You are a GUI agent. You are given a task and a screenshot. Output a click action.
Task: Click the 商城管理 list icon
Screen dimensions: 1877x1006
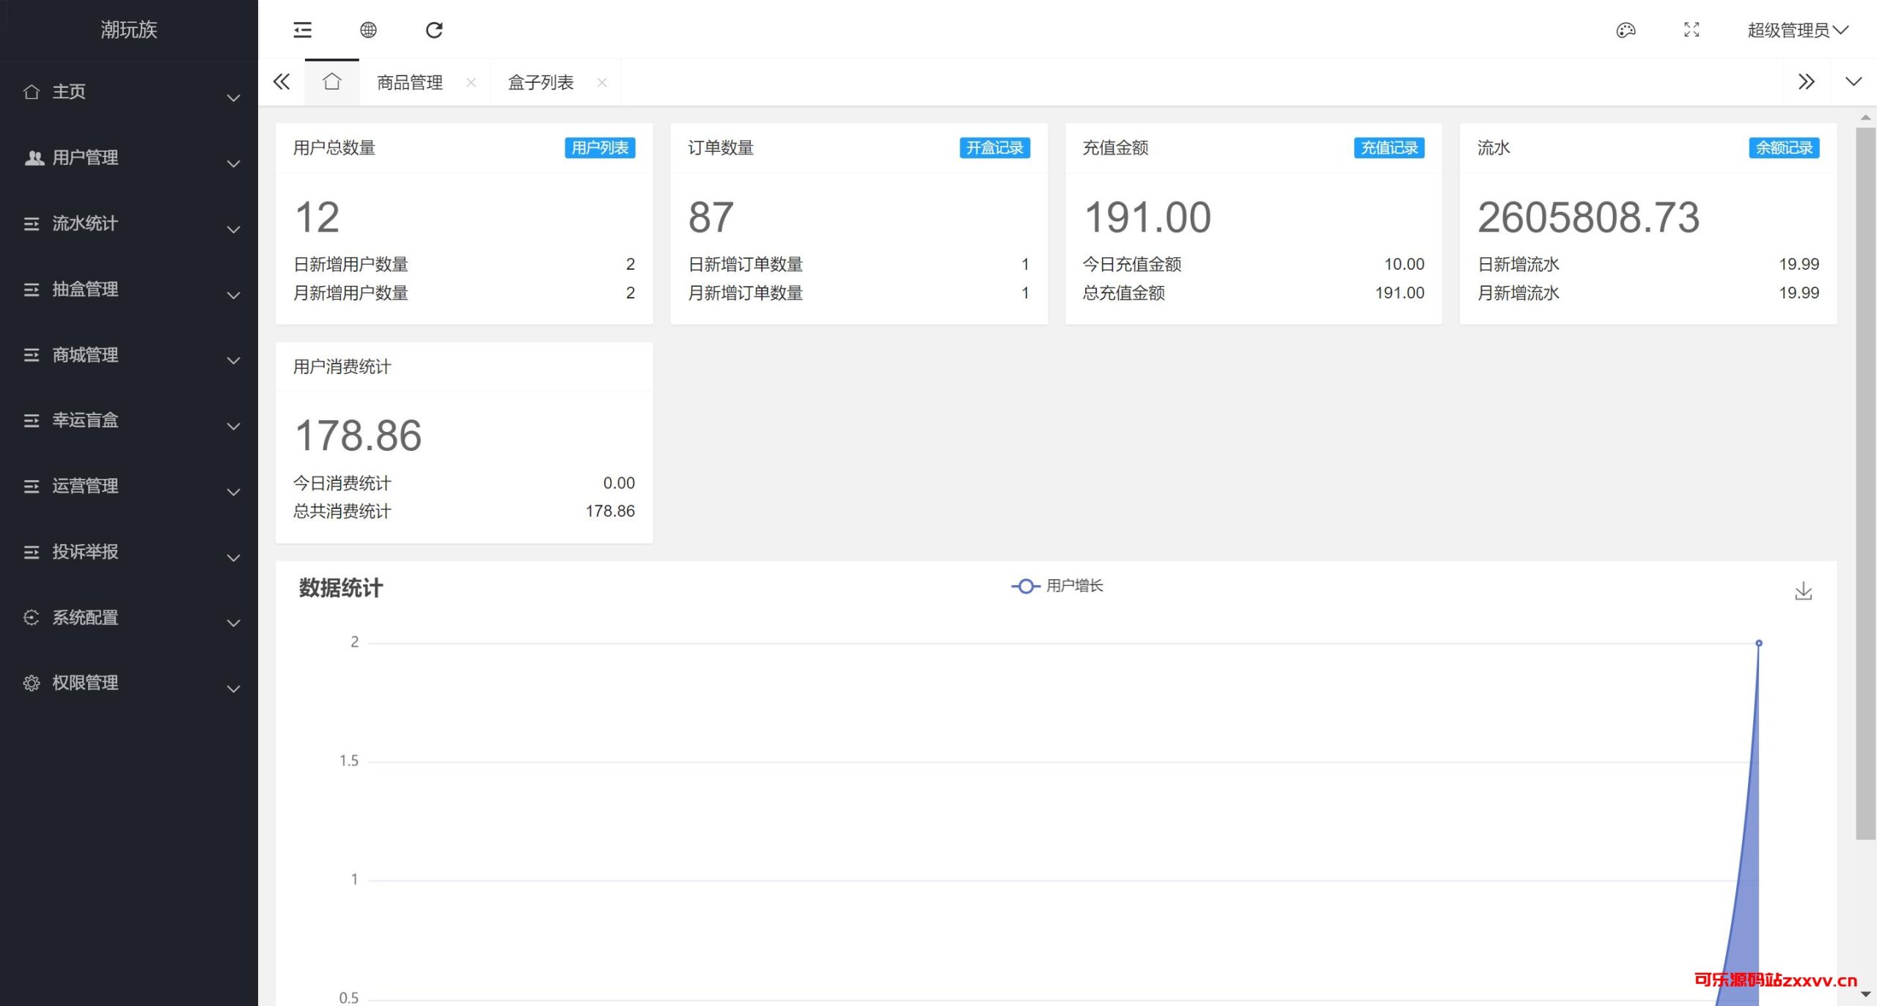pyautogui.click(x=32, y=355)
